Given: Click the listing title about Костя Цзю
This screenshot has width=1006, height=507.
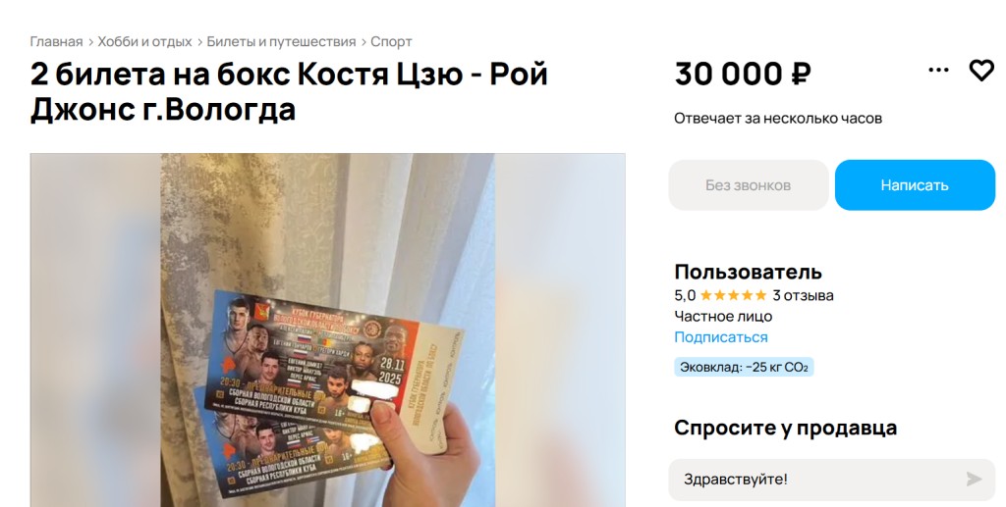Looking at the screenshot, I should [289, 91].
